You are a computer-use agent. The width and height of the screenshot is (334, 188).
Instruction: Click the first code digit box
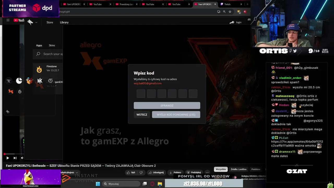141,94
